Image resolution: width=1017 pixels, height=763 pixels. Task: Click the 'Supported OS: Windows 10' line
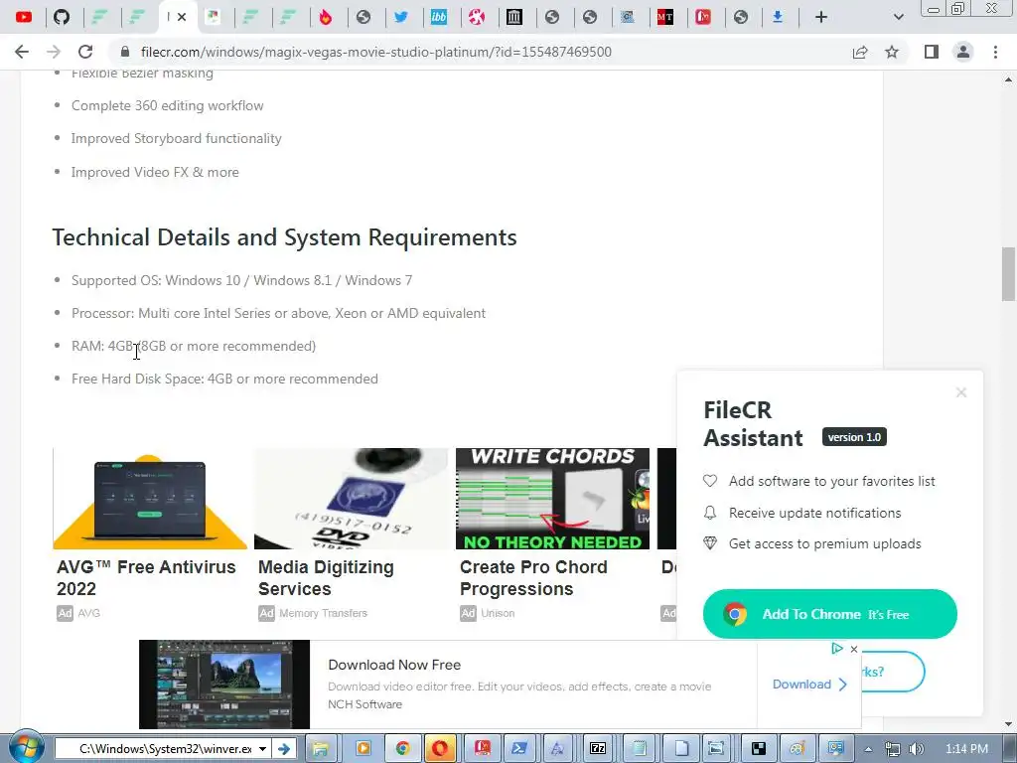click(x=241, y=280)
